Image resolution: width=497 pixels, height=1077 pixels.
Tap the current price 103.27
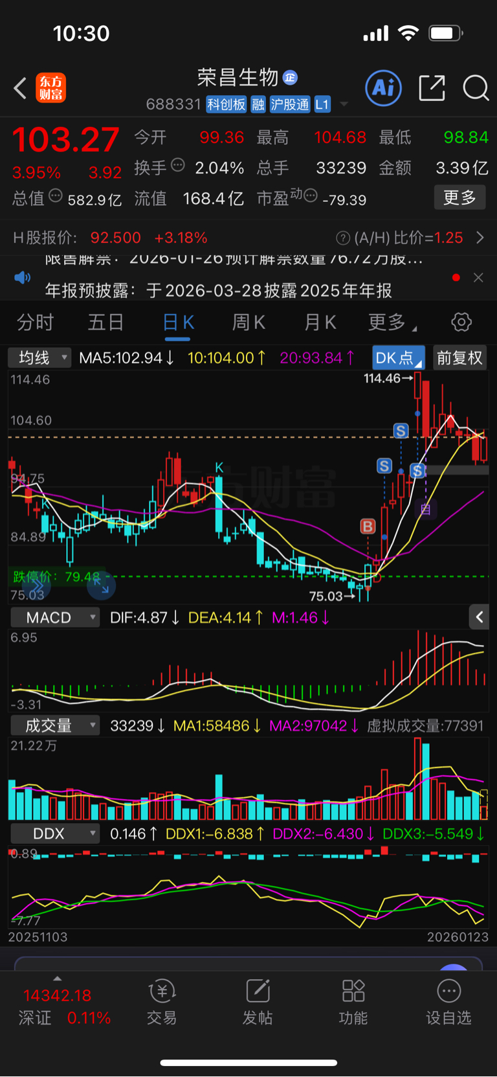coord(66,140)
